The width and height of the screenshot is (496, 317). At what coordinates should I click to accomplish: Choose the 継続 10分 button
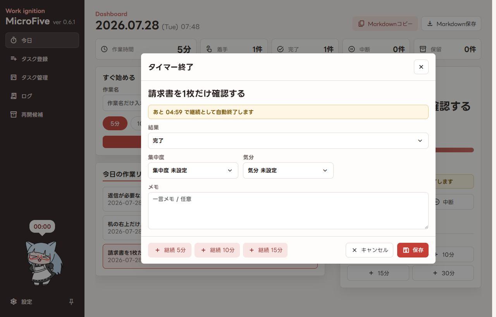(x=217, y=250)
